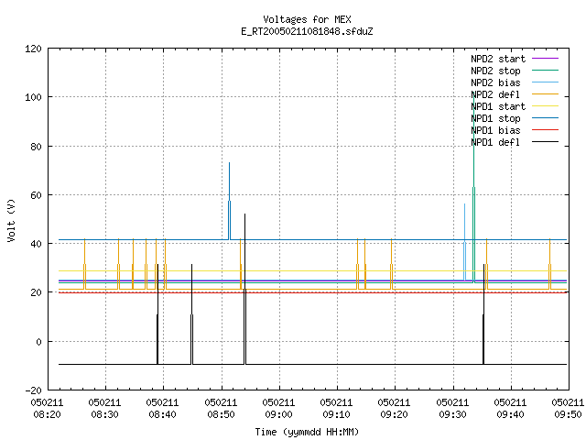Screen dimensions: 586x440
Task: Click the orange NPD2 defl spike near 09:19
Action: [391, 264]
